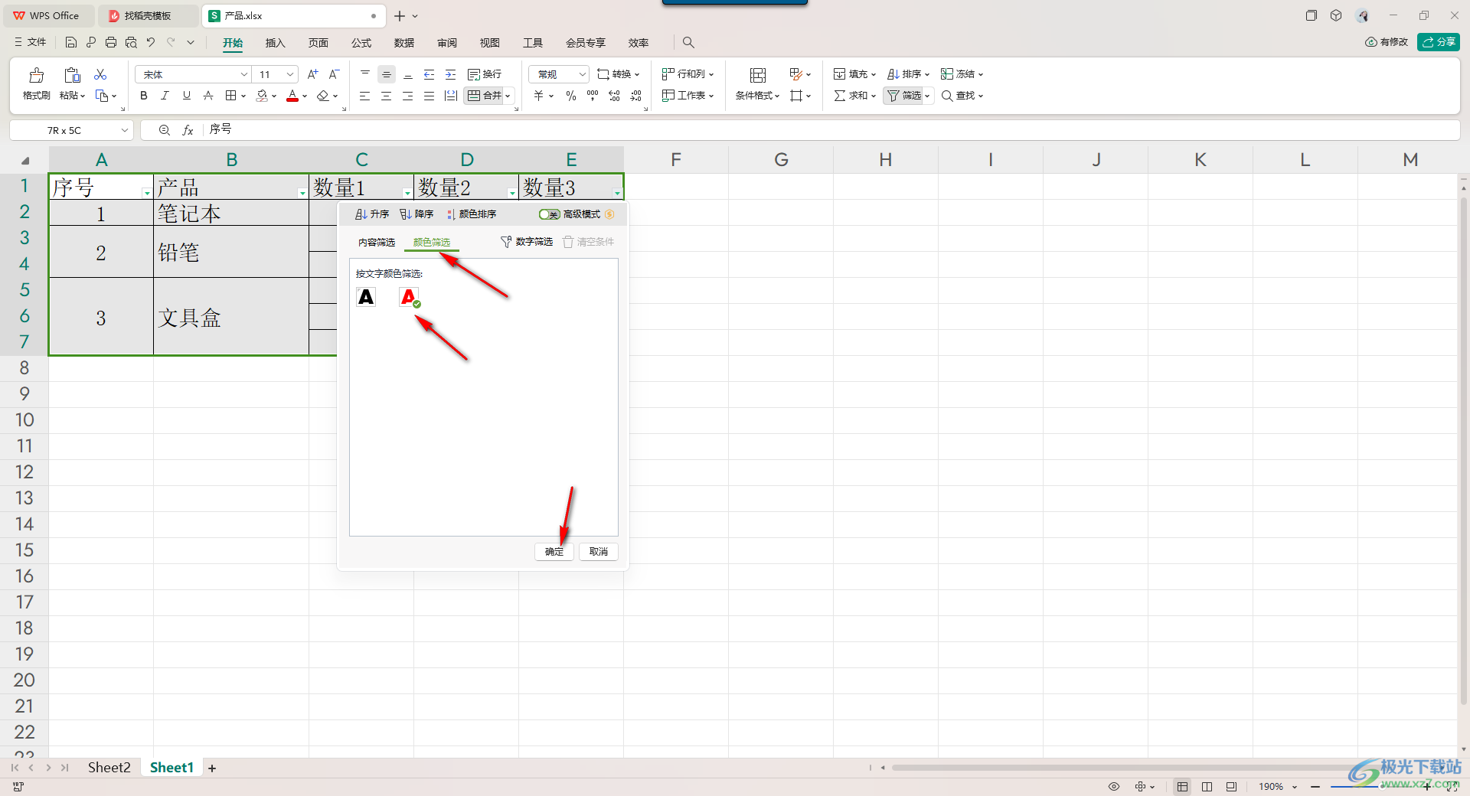Screen dimensions: 1470x796
Task: Click the Cut scissors icon
Action: point(100,74)
